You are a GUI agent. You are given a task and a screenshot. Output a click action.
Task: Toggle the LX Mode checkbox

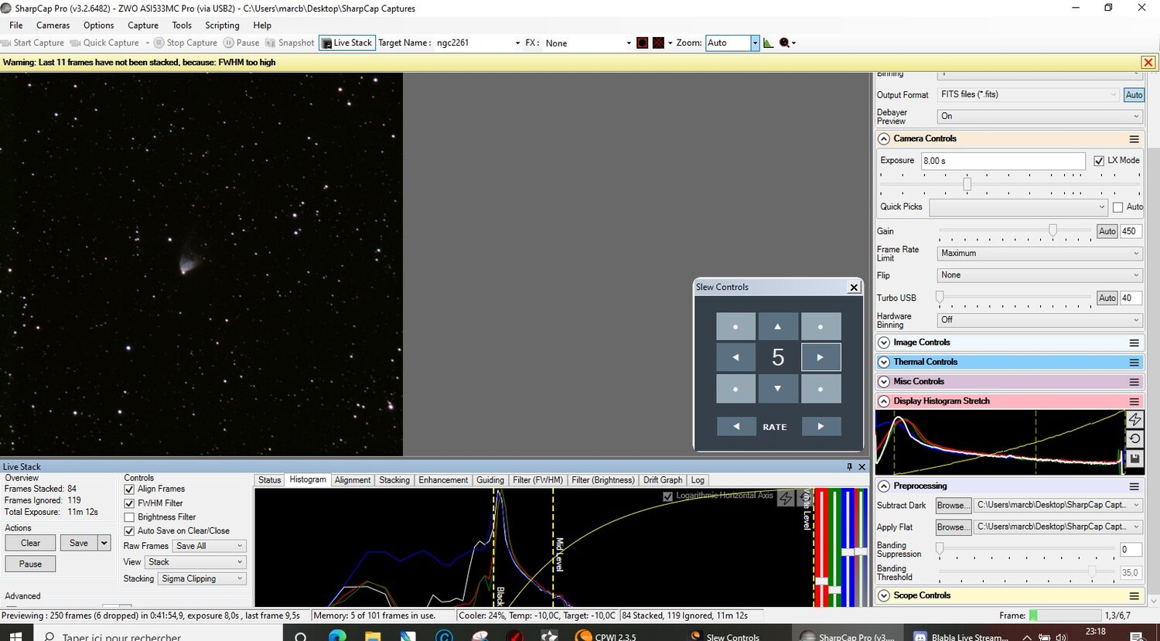pyautogui.click(x=1099, y=161)
